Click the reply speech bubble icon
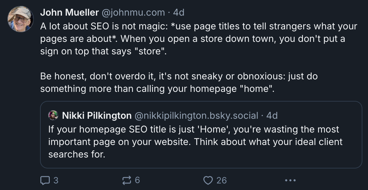Screen dimensions: 368x190 click(45, 180)
